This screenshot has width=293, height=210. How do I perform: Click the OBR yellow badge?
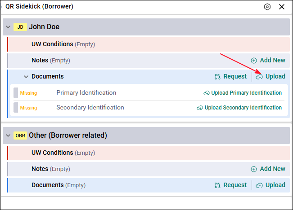[x=20, y=136]
